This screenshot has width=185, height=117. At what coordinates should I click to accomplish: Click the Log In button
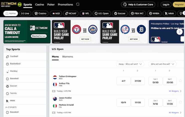tap(166, 4)
